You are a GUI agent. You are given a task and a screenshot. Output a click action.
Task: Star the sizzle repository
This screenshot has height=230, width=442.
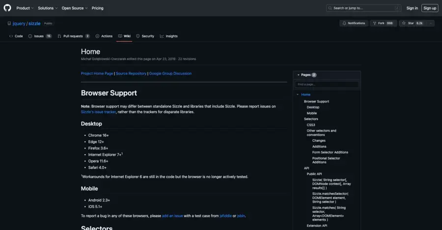click(412, 24)
